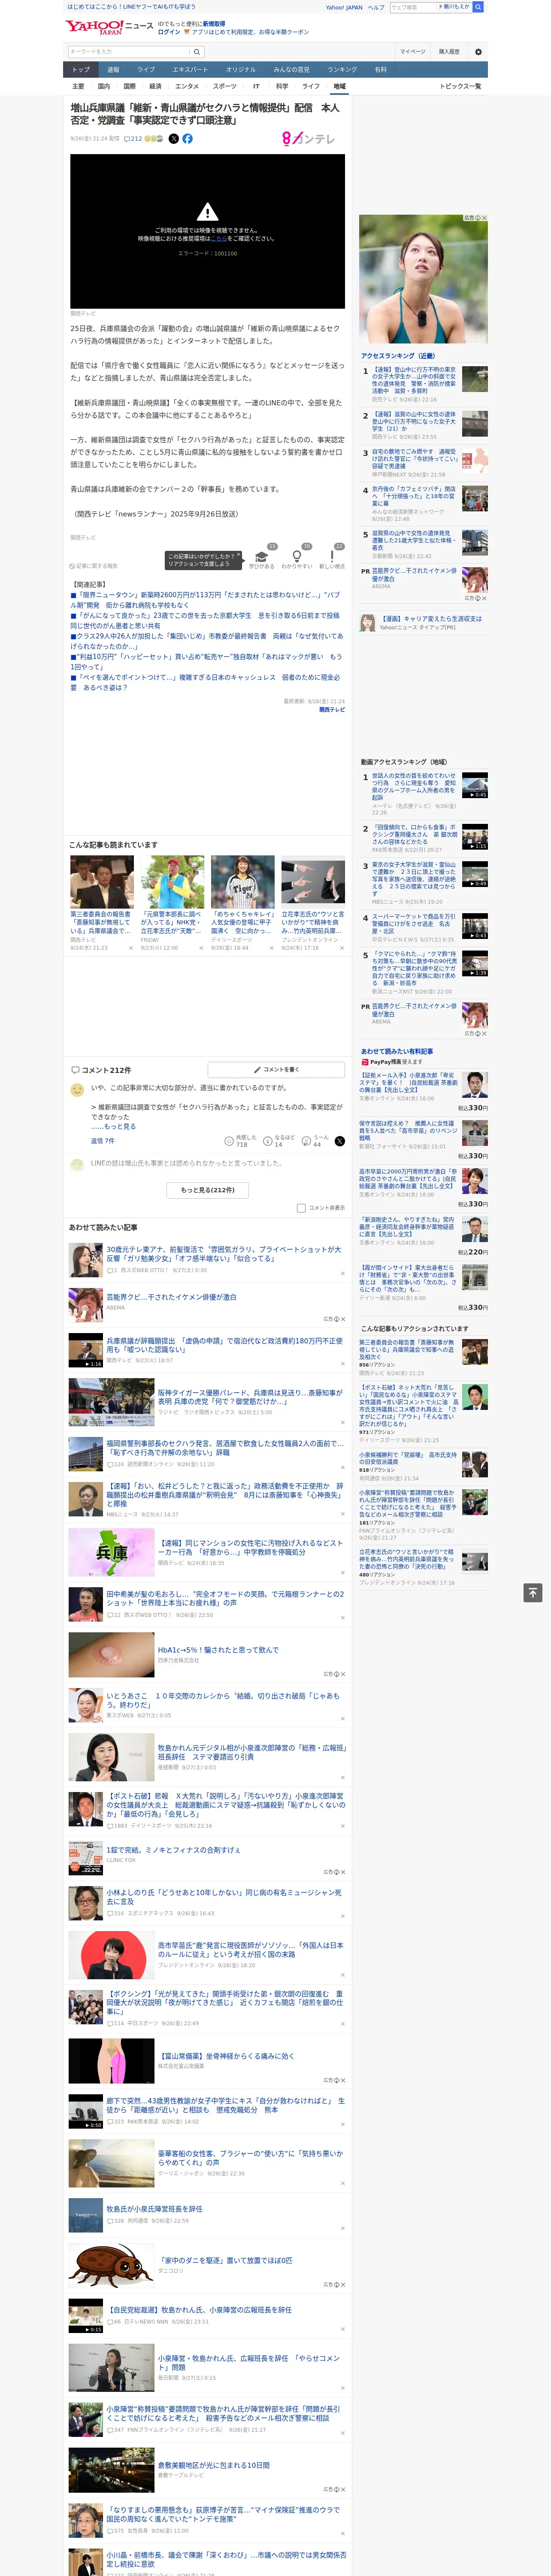Open related article about 限界ニュータウン
Image resolution: width=551 pixels, height=2576 pixels.
pyautogui.click(x=205, y=600)
